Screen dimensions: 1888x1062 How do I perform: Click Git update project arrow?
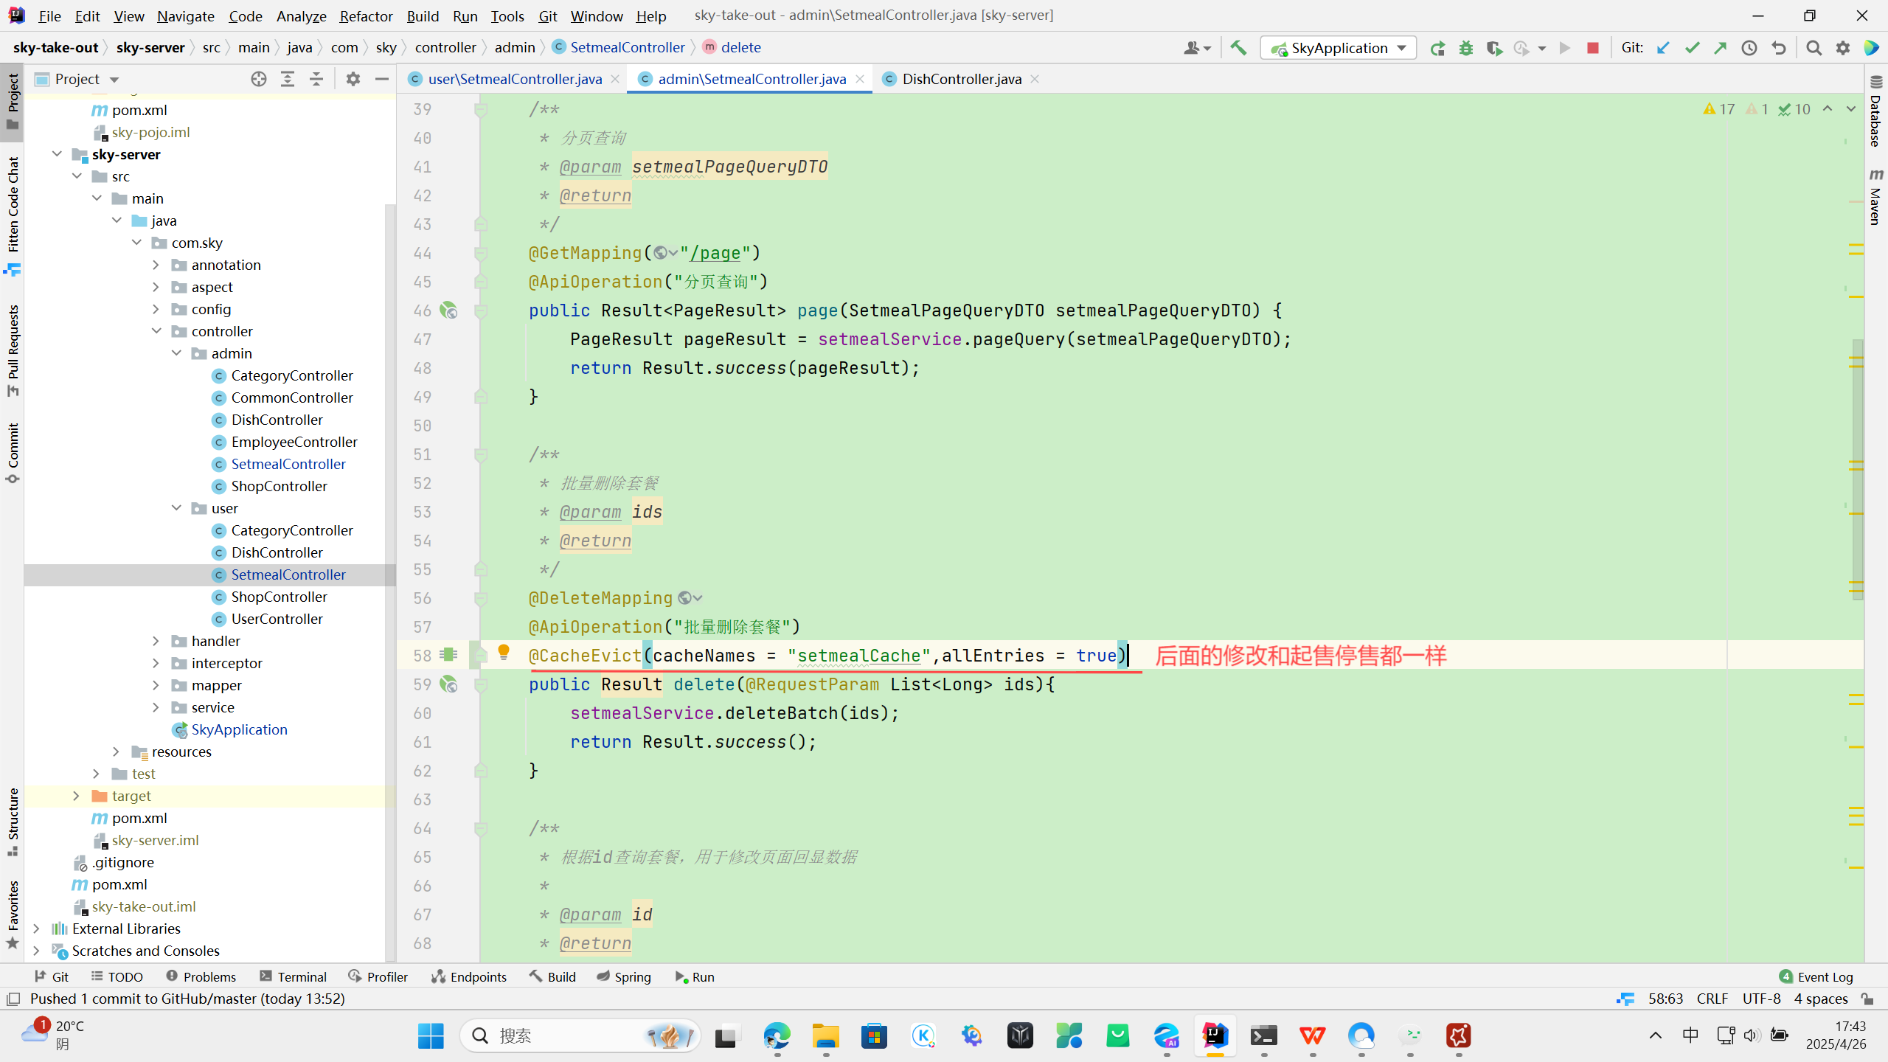click(1663, 48)
